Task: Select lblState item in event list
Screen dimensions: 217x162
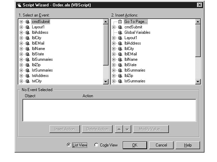Action: click(x=38, y=54)
